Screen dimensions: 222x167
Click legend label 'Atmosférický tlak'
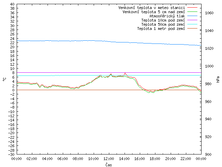coord(167,16)
